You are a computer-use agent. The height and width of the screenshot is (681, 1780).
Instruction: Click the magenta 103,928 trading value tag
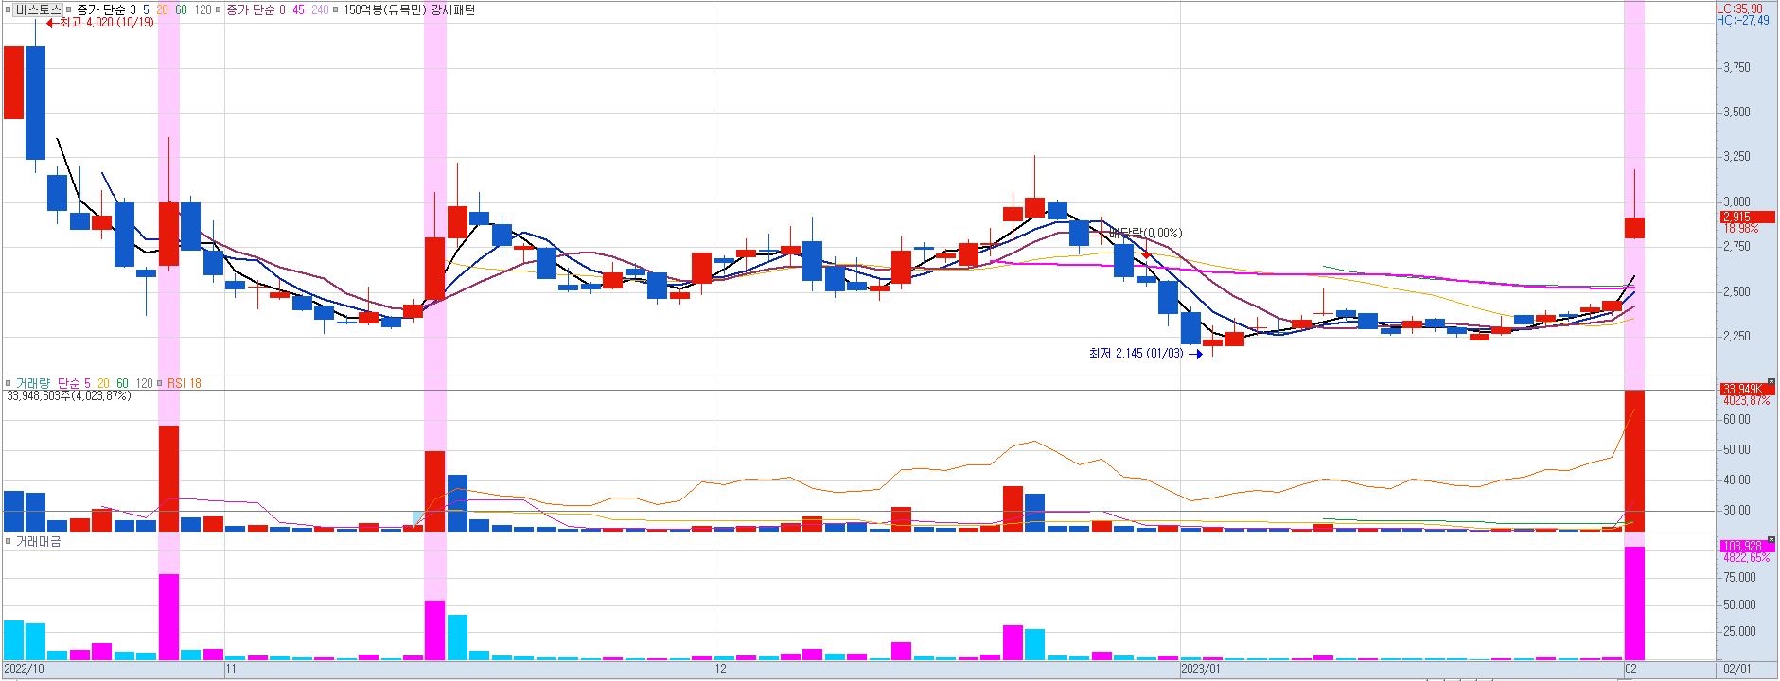1747,546
